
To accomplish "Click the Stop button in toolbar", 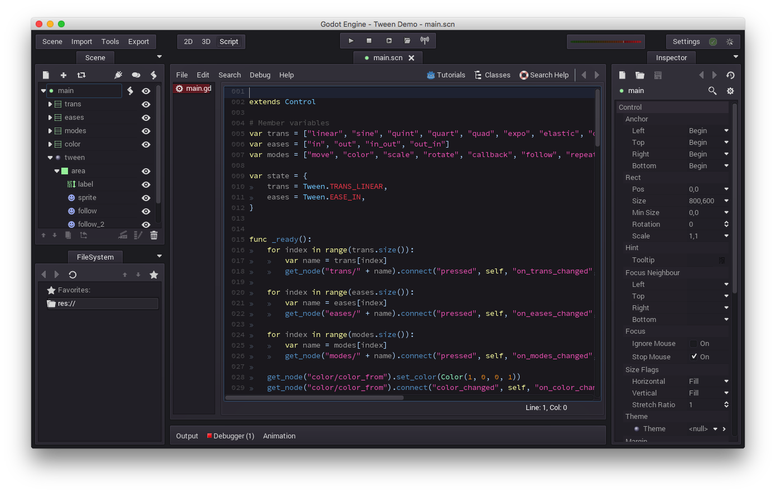I will (369, 41).
